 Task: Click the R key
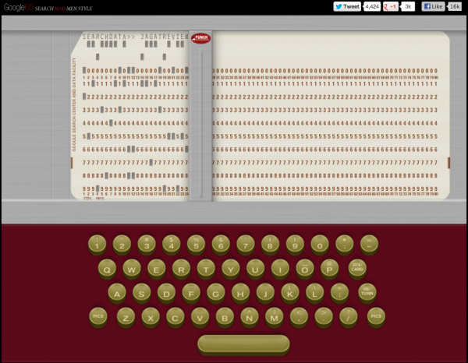coord(181,269)
